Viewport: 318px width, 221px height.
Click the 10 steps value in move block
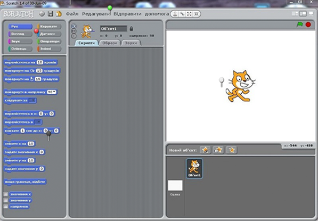click(x=40, y=62)
